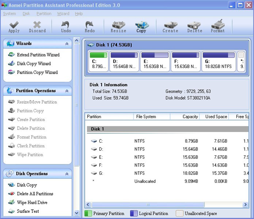
Task: Click Partition Copy in Partition Operations
Action: click(x=26, y=110)
